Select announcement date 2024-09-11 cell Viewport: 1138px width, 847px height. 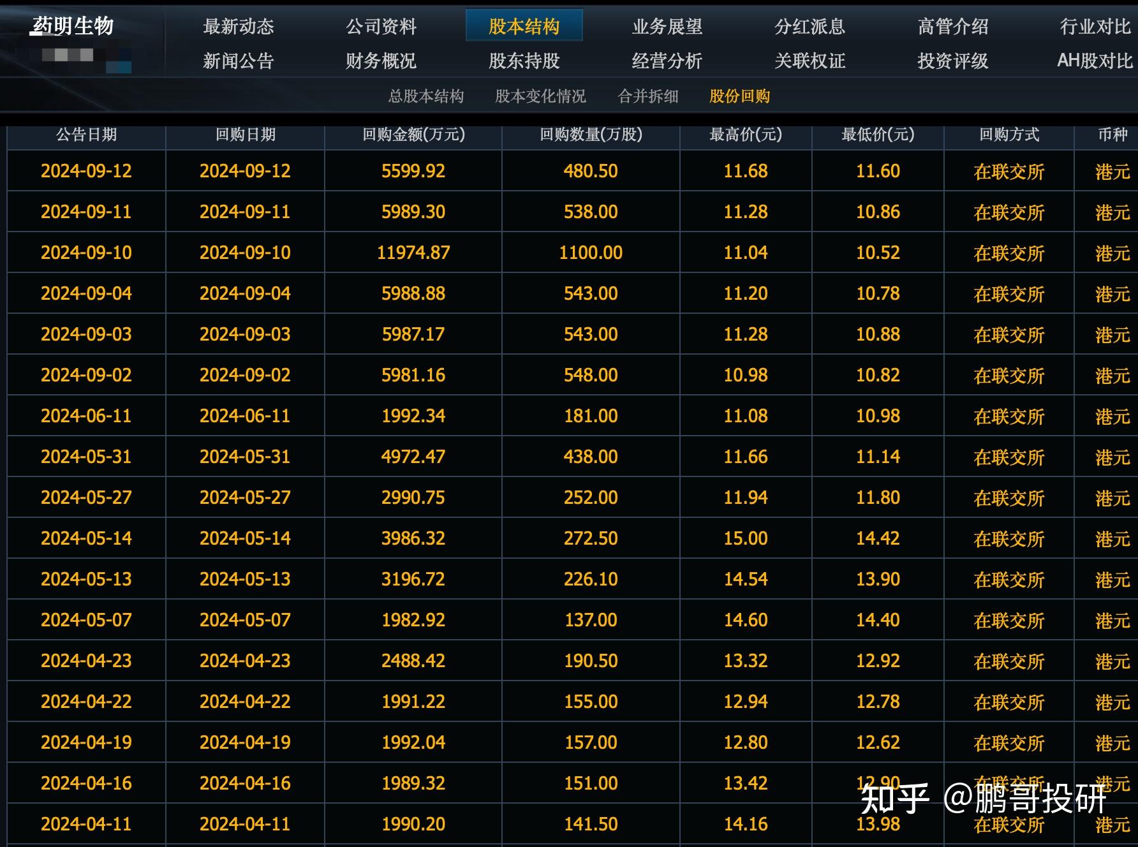pyautogui.click(x=87, y=212)
